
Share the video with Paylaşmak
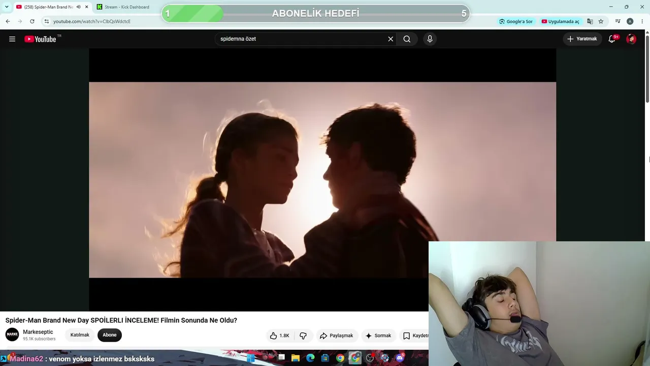[x=336, y=335]
